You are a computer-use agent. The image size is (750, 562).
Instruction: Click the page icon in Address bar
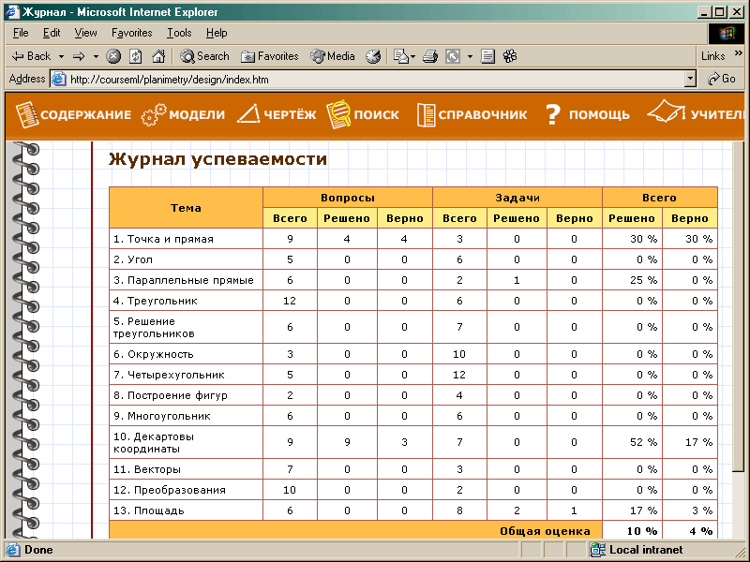(x=59, y=79)
